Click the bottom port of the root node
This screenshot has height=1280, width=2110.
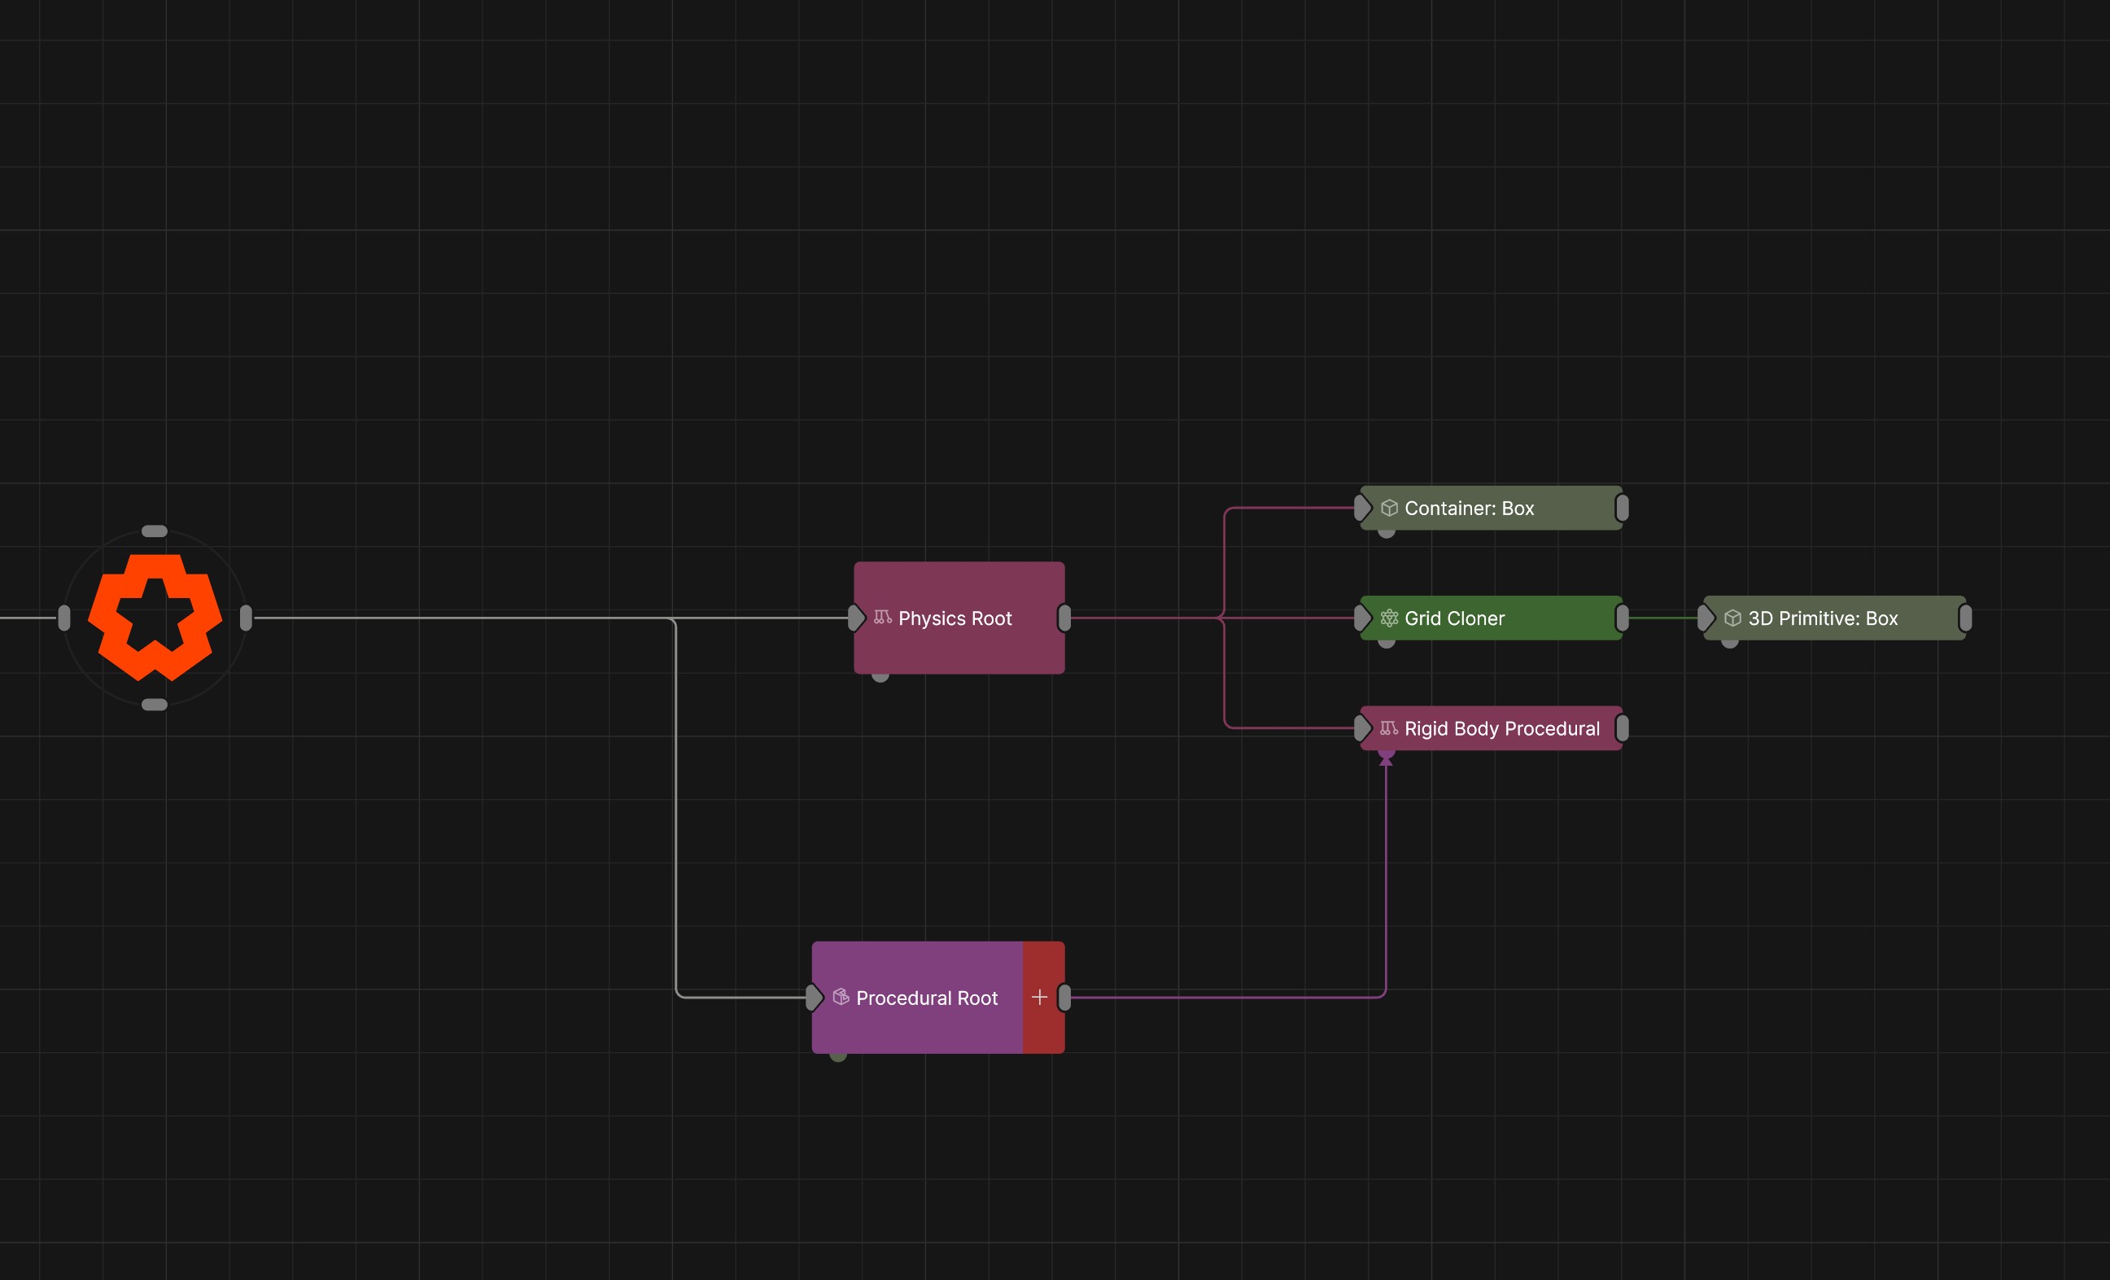pos(154,705)
